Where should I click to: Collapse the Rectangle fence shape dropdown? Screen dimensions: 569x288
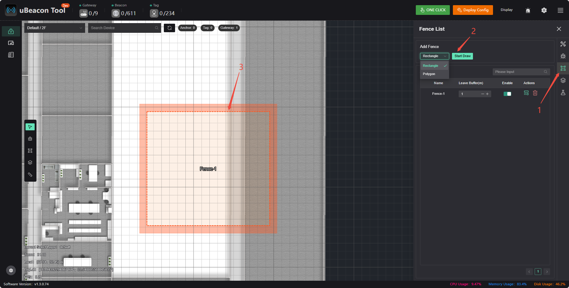click(x=434, y=56)
